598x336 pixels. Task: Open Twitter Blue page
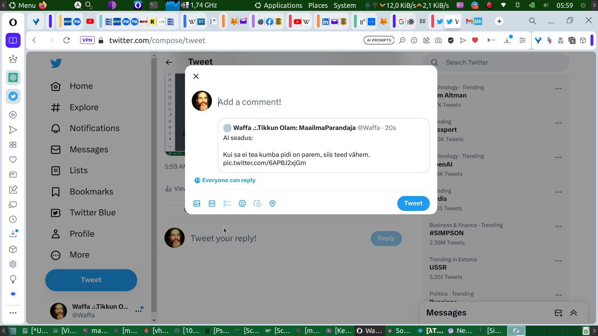(x=83, y=213)
